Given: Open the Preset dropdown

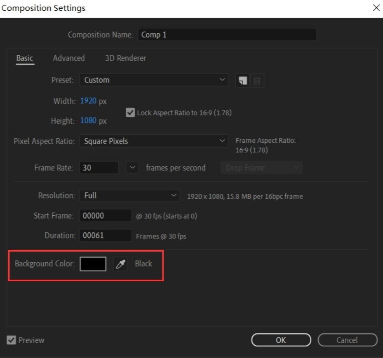Looking at the screenshot, I should tap(153, 80).
